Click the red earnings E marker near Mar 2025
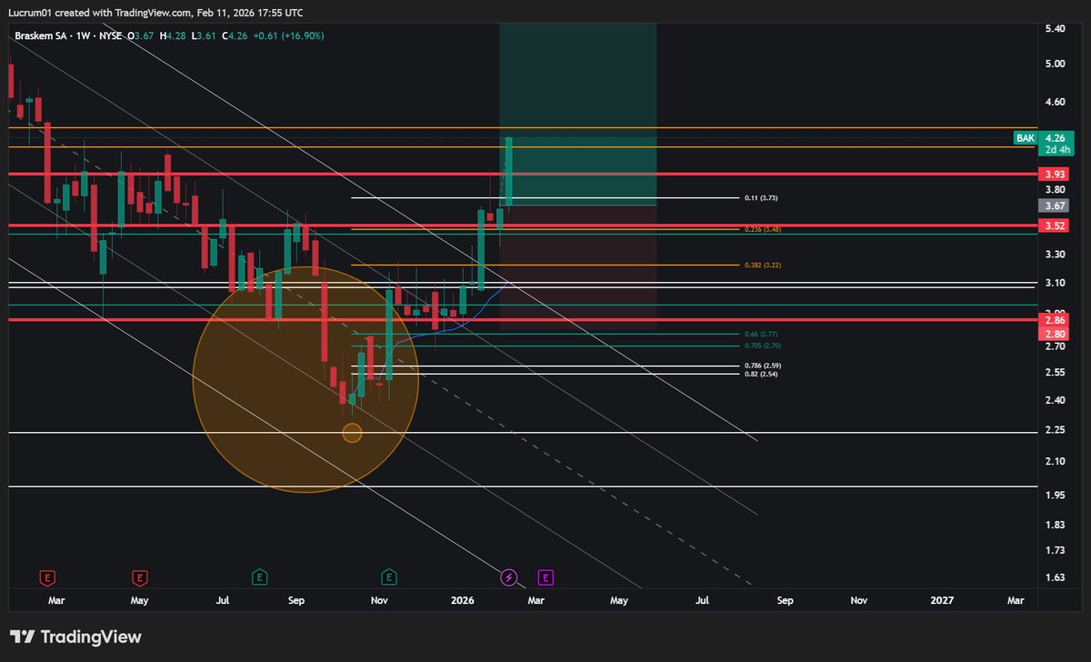Image resolution: width=1091 pixels, height=662 pixels. pyautogui.click(x=46, y=577)
